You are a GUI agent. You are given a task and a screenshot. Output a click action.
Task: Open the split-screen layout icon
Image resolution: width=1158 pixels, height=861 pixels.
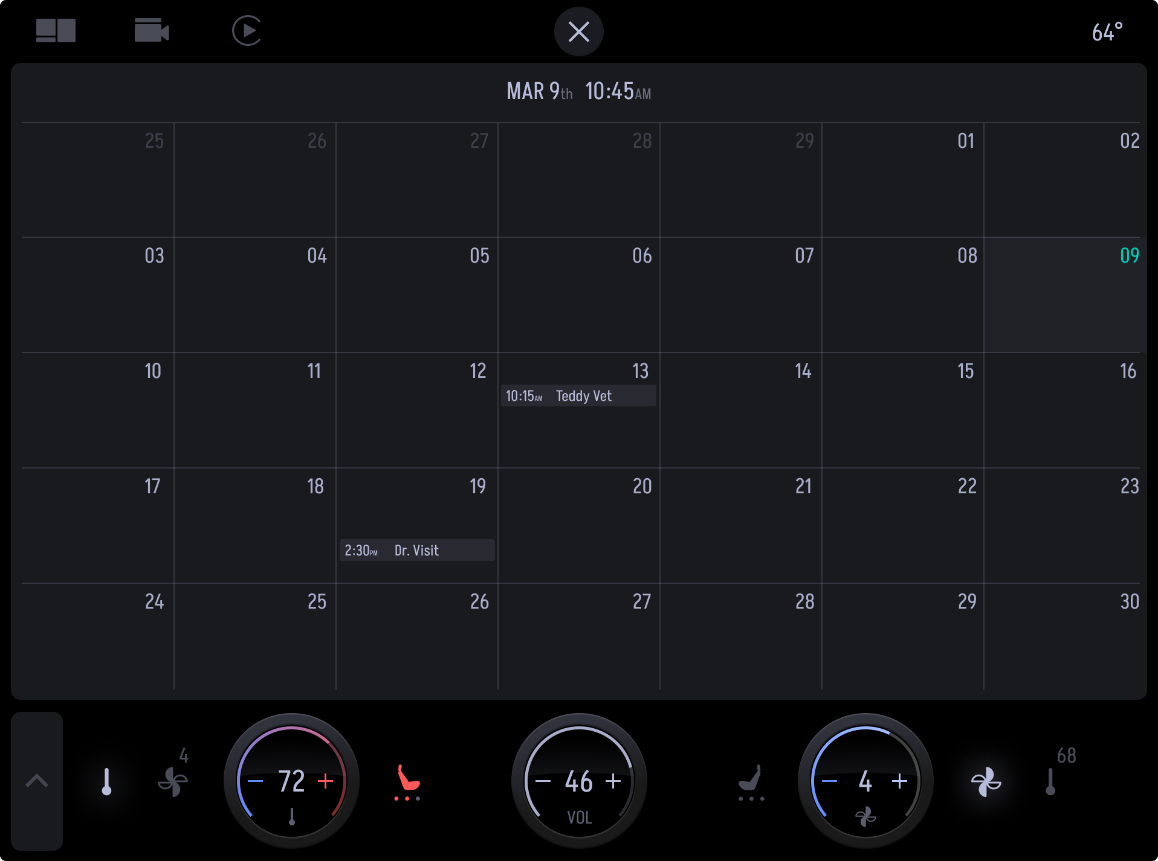tap(56, 30)
